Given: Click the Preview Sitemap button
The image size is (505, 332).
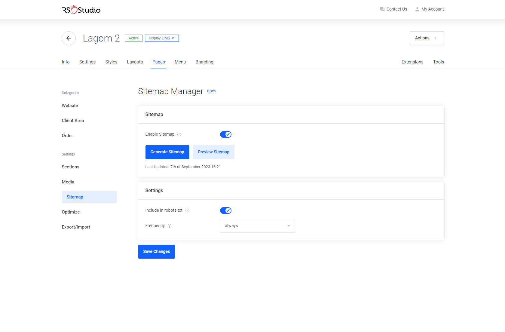Looking at the screenshot, I should pyautogui.click(x=213, y=152).
